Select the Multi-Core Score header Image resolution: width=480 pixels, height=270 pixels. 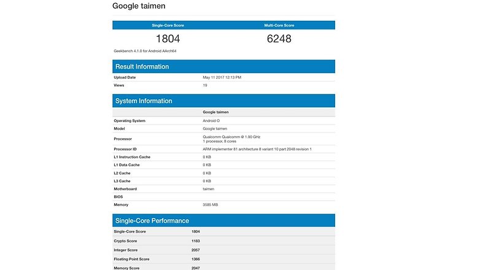click(x=279, y=25)
